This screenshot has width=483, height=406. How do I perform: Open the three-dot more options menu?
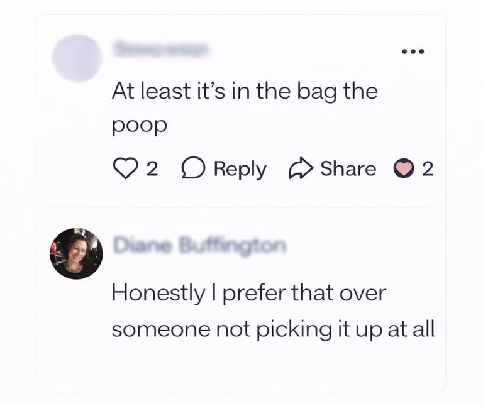(413, 52)
